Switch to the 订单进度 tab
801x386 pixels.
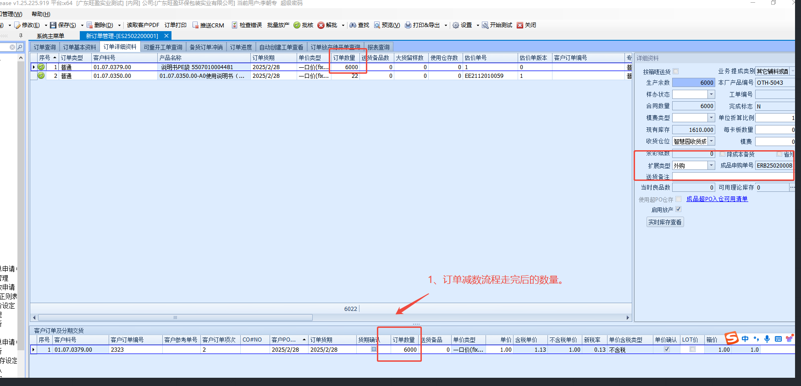pyautogui.click(x=241, y=47)
